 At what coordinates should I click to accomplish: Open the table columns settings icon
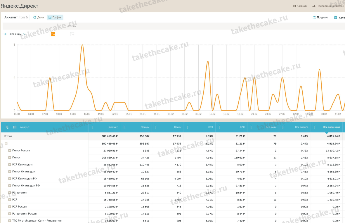(x=15, y=127)
